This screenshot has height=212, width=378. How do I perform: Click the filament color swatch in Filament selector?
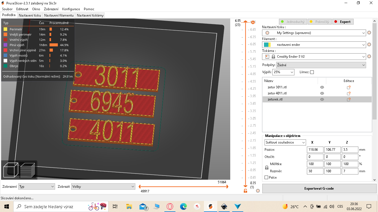click(x=267, y=44)
